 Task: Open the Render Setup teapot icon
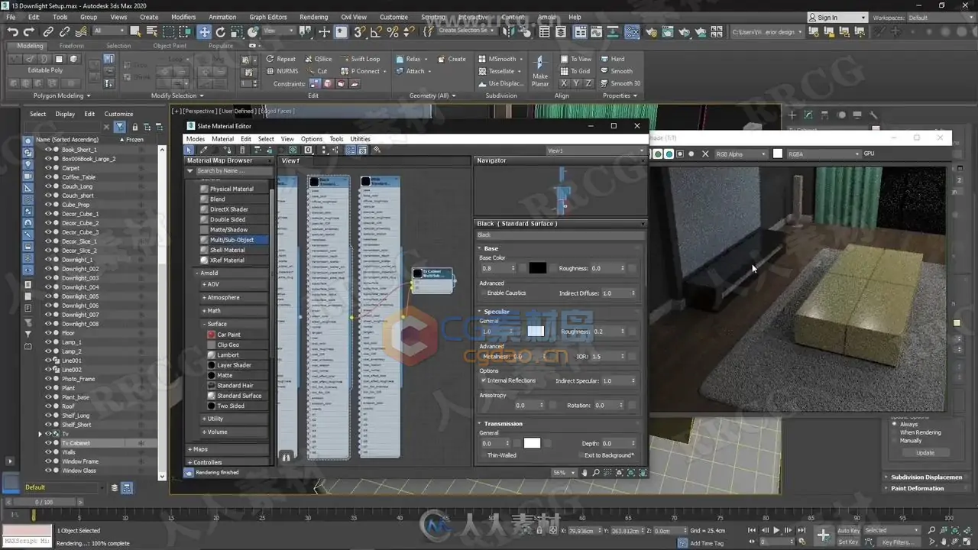click(650, 32)
